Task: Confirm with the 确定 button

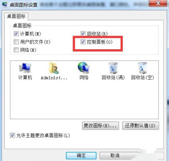Action: 81,156
